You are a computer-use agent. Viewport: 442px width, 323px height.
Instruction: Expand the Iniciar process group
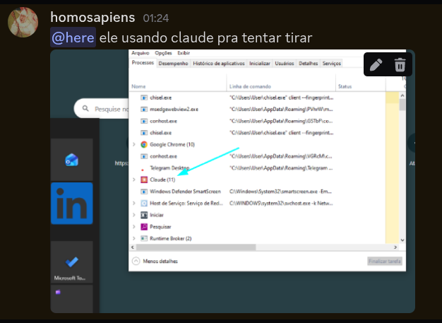[134, 215]
